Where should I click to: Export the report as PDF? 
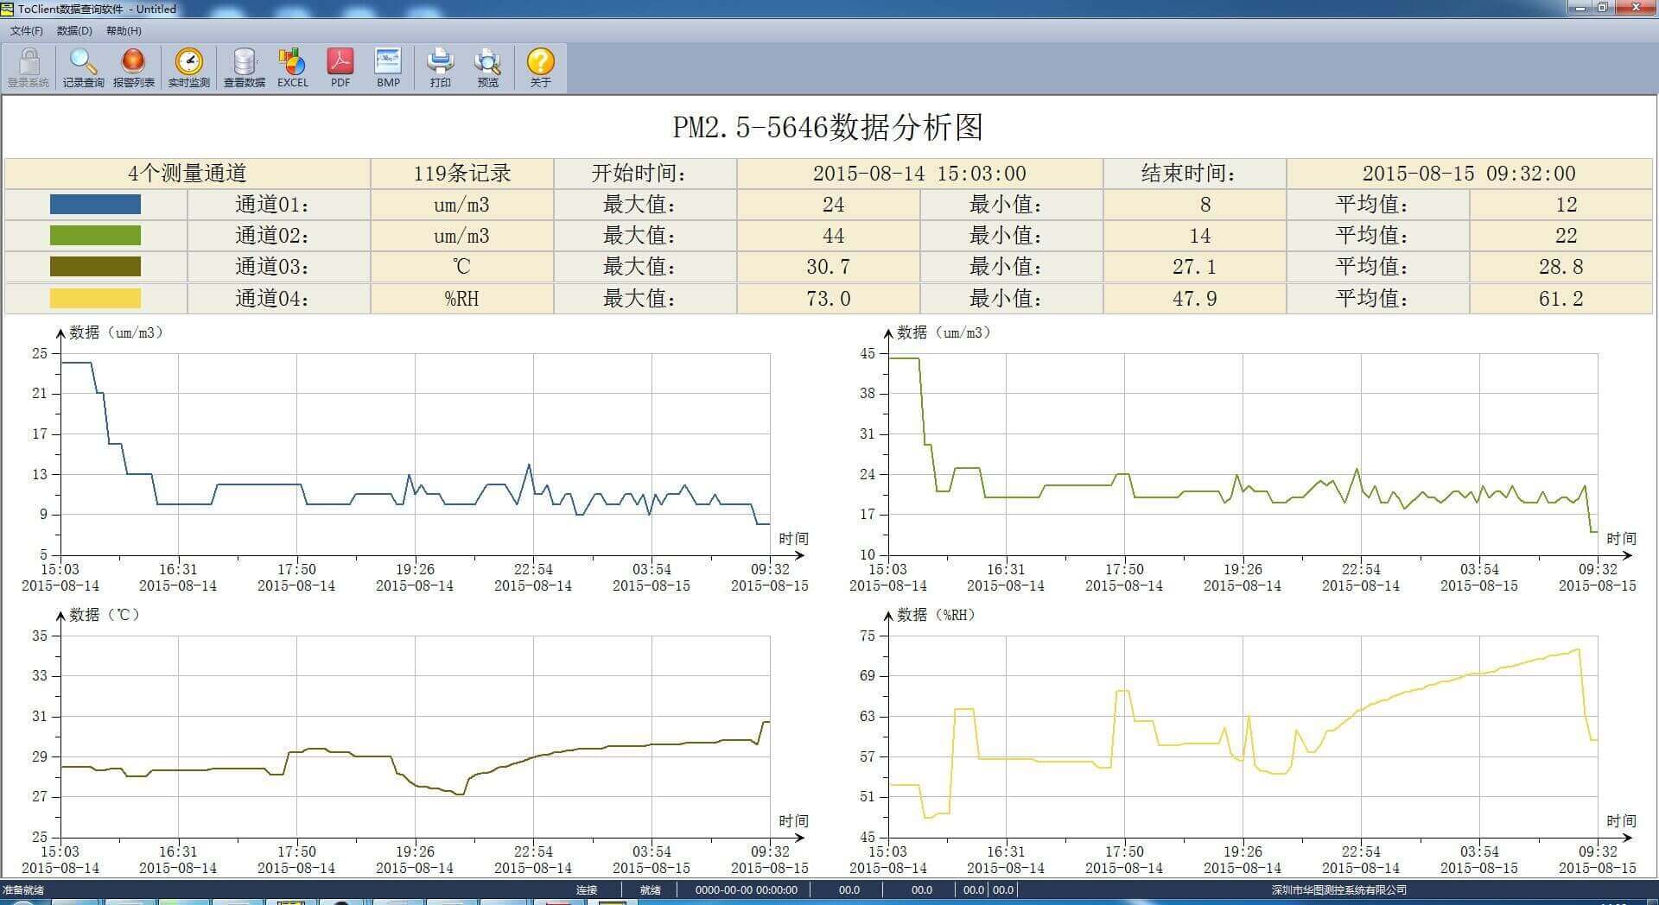340,67
